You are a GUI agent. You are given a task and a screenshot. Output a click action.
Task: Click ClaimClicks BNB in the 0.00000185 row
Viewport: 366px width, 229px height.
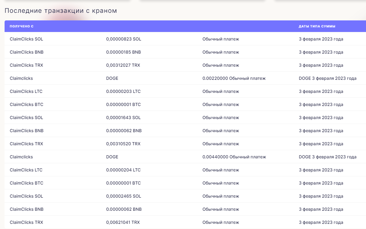pos(27,52)
